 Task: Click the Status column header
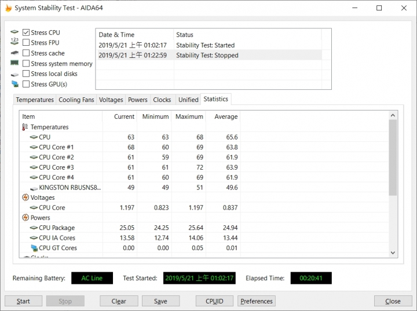click(247, 35)
